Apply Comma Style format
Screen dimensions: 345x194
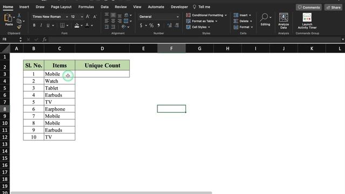point(158,25)
